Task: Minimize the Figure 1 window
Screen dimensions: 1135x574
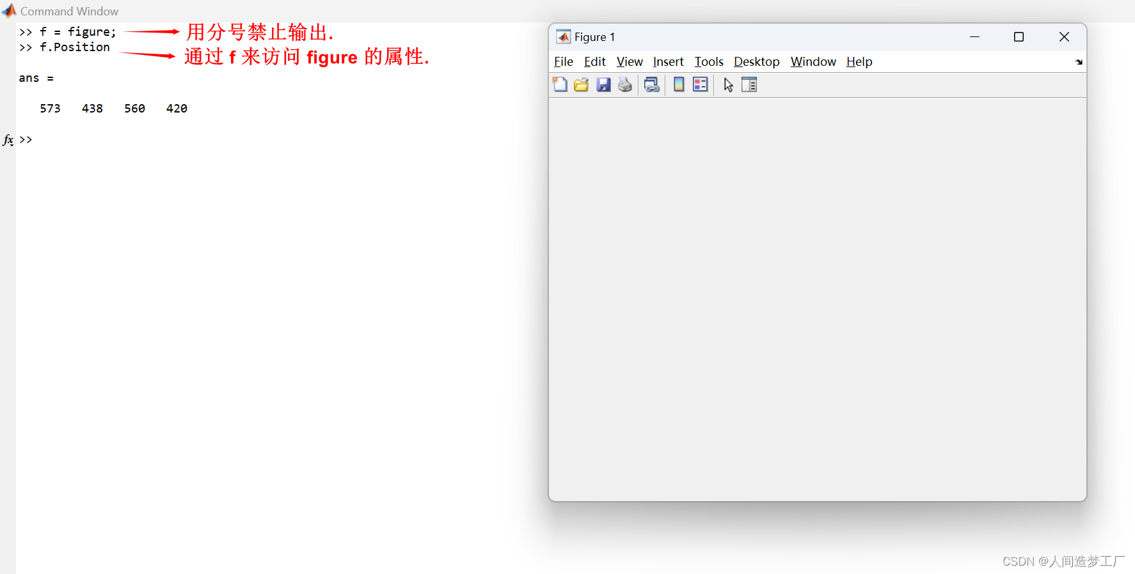Action: [x=974, y=37]
